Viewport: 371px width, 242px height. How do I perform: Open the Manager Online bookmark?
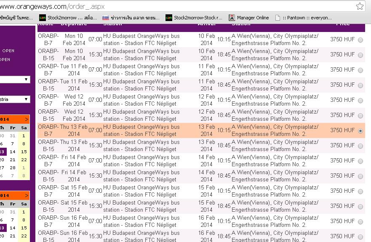tap(249, 18)
